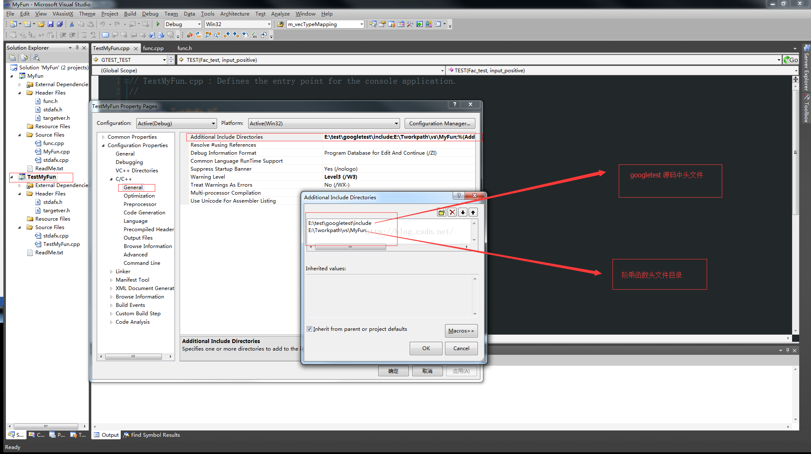Image resolution: width=811 pixels, height=454 pixels.
Task: Open the Build menu
Action: tap(130, 13)
